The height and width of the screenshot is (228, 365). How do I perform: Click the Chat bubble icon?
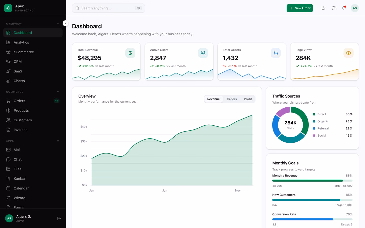pos(8,159)
